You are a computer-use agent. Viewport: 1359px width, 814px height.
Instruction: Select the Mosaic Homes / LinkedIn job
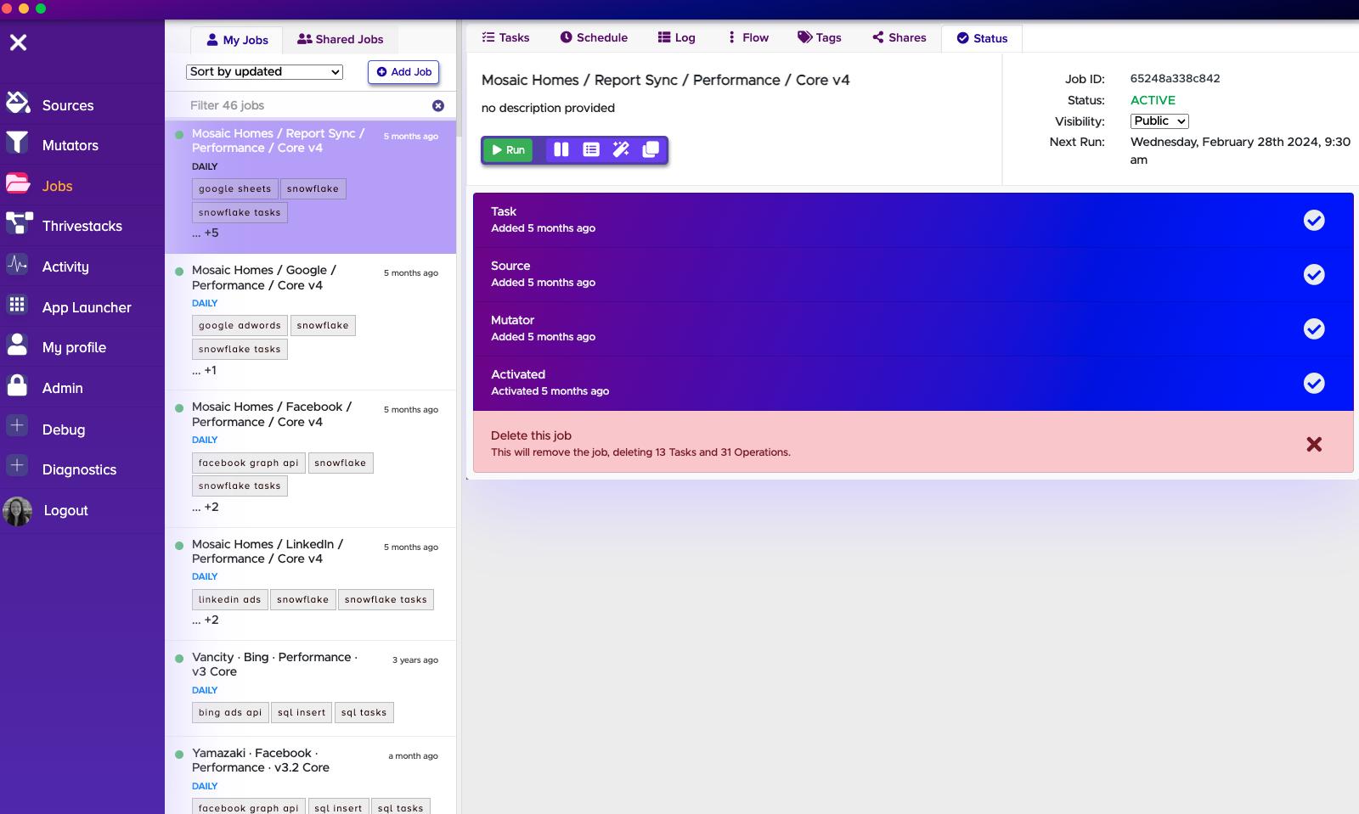click(268, 552)
